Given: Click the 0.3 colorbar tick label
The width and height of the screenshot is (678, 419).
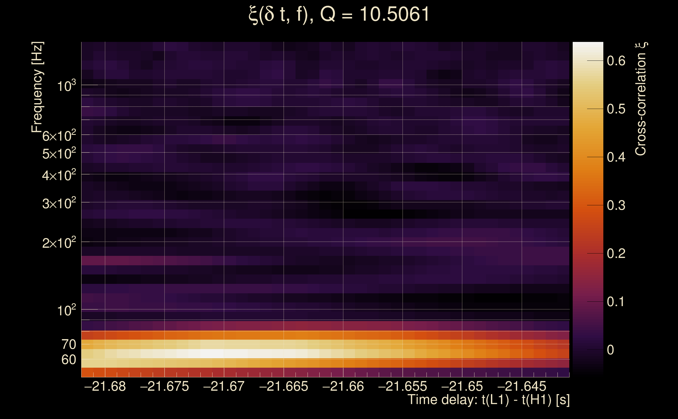Looking at the screenshot, I should tap(616, 205).
